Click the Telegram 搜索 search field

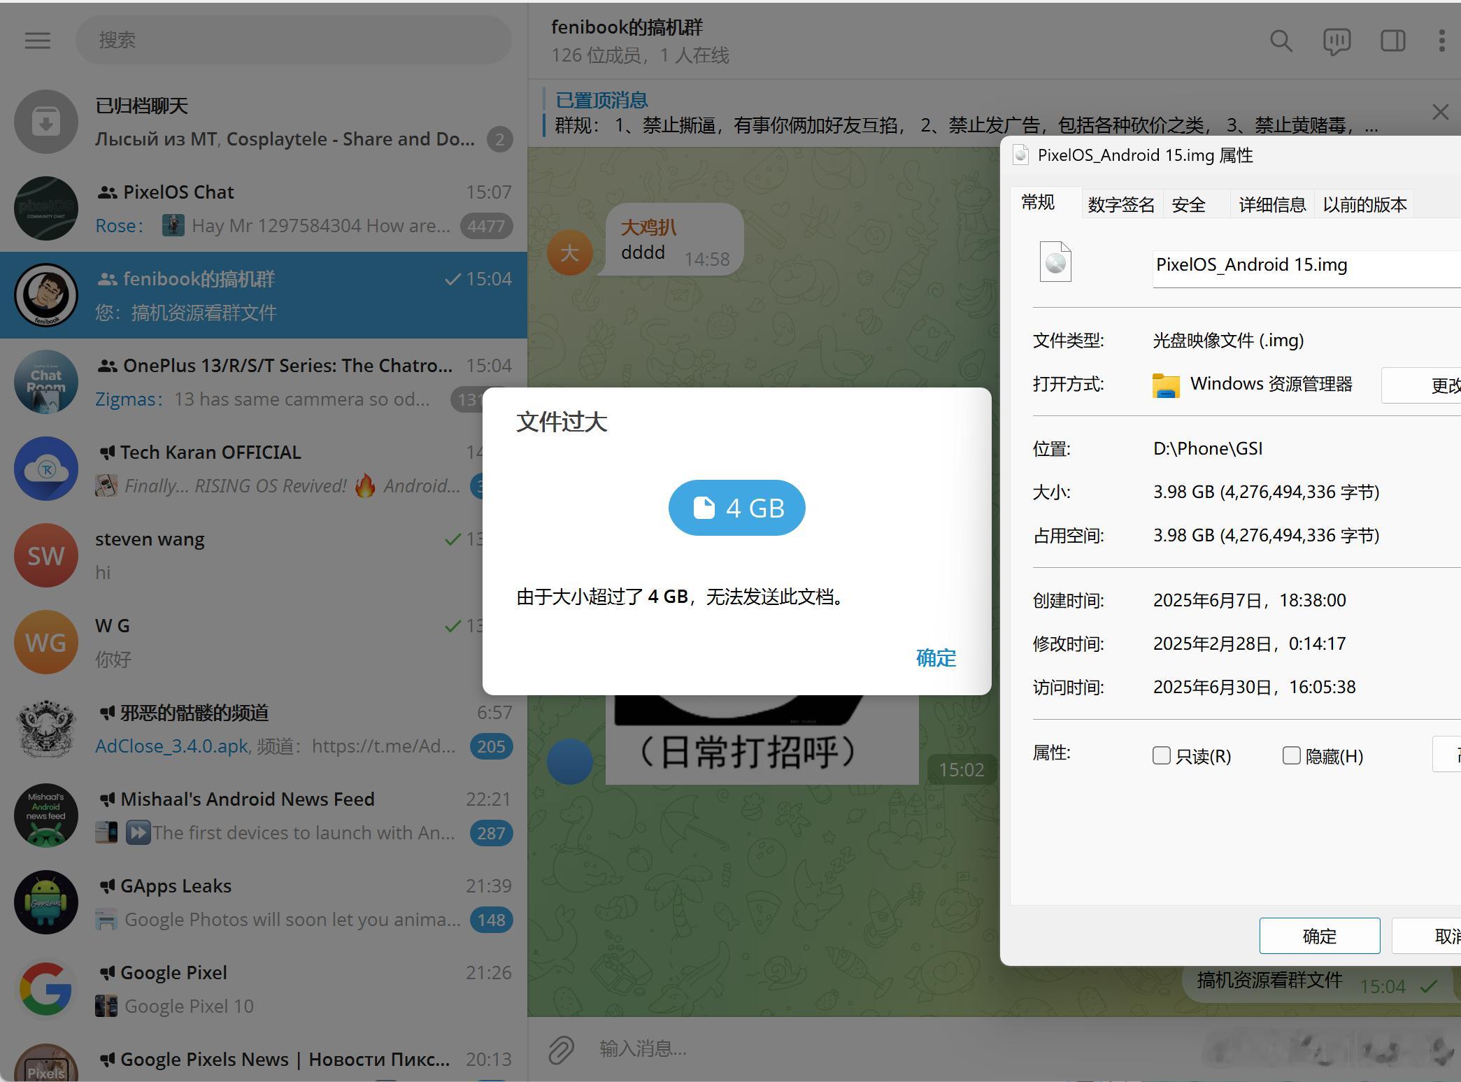pyautogui.click(x=294, y=41)
